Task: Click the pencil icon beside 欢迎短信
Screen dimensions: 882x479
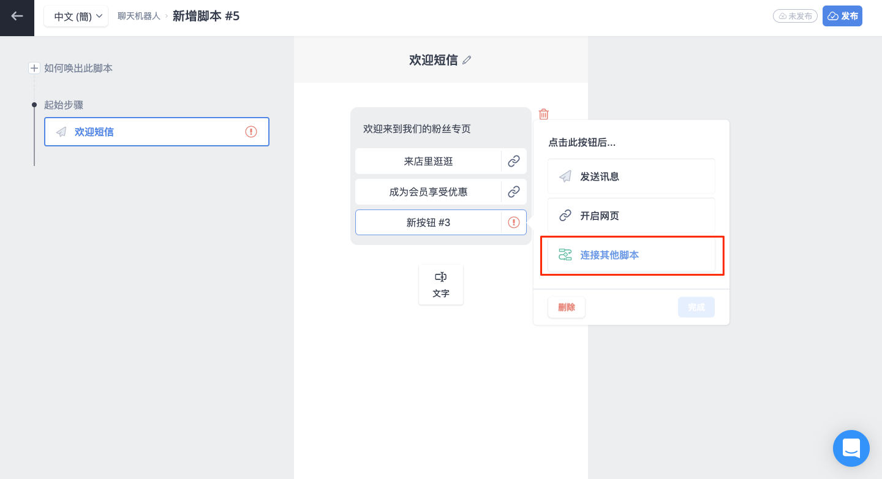Action: 467,60
